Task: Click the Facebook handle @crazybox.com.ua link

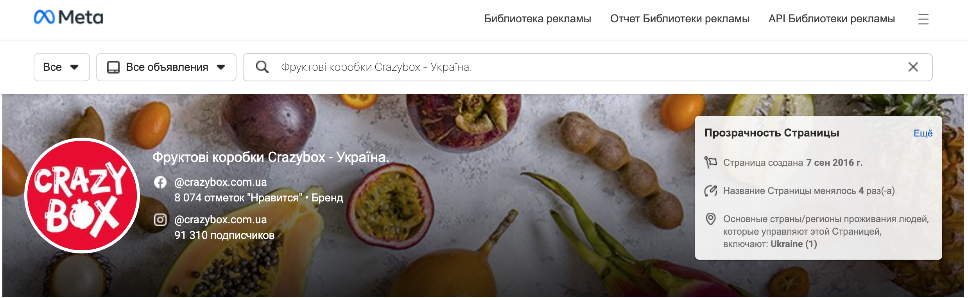Action: coord(220,182)
